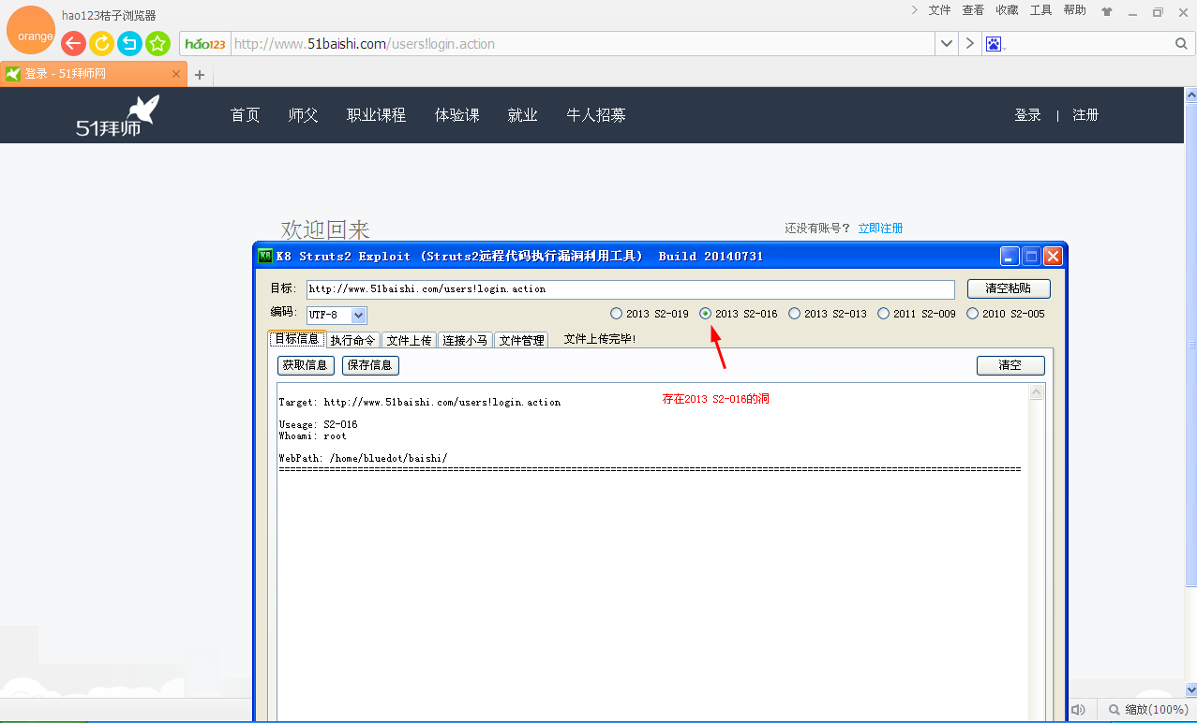This screenshot has width=1197, height=723.
Task: Go back with the red arrow button
Action: tap(73, 43)
